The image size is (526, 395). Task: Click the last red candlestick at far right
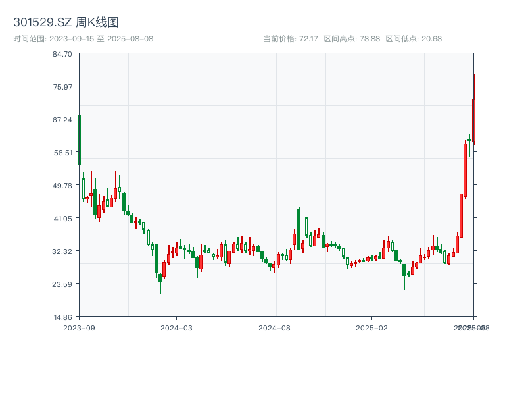[473, 120]
